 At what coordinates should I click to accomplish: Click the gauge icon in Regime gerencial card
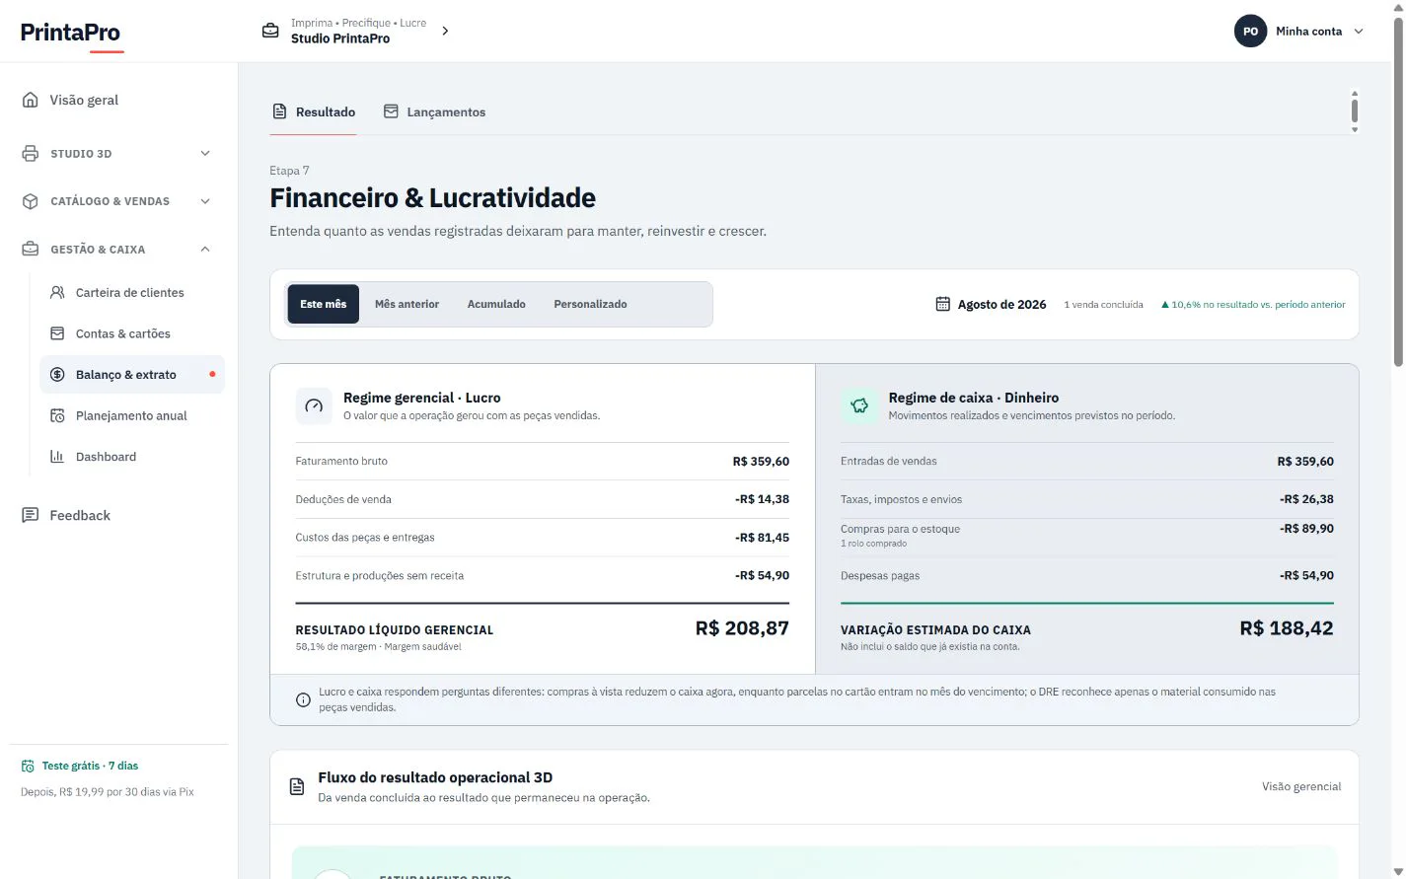click(x=314, y=405)
